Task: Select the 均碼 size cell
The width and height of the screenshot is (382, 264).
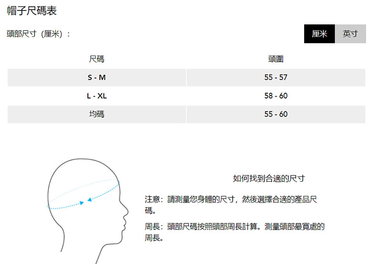Action: click(96, 114)
